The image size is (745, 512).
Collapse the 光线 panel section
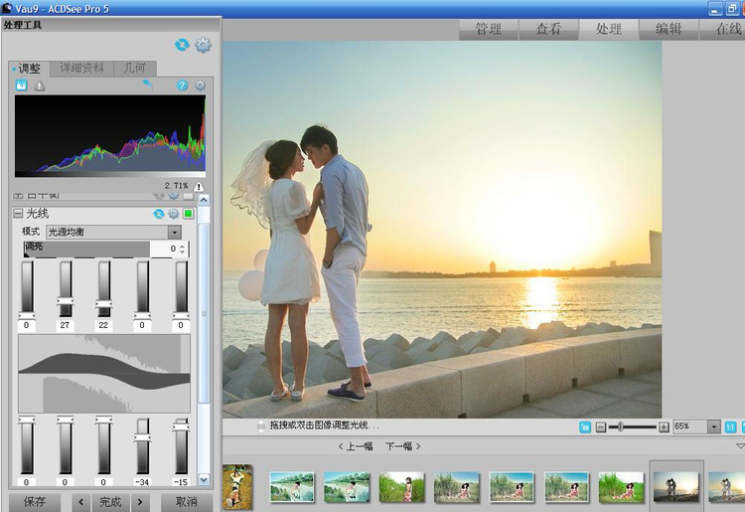click(18, 214)
